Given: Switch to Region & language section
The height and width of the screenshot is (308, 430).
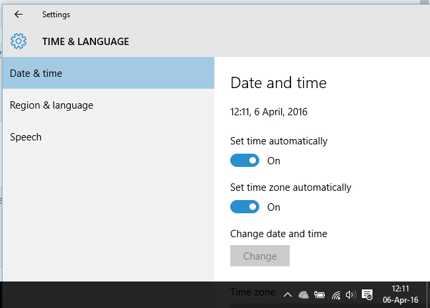Looking at the screenshot, I should click(x=108, y=105).
